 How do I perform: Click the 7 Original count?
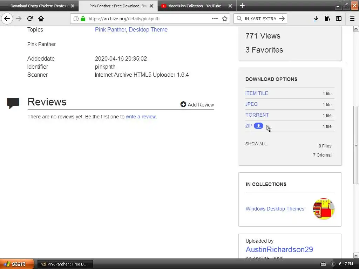click(322, 155)
